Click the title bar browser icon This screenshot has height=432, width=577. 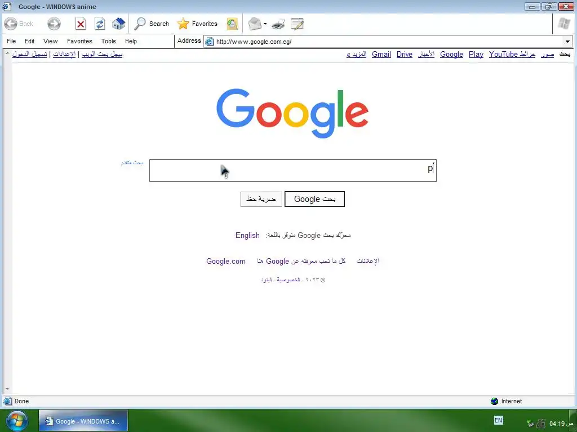click(x=7, y=6)
